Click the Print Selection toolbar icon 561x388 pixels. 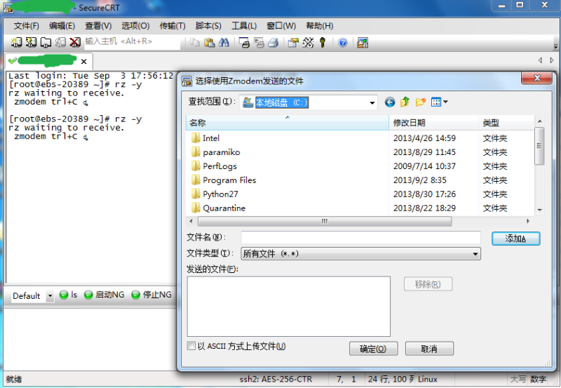[259, 43]
